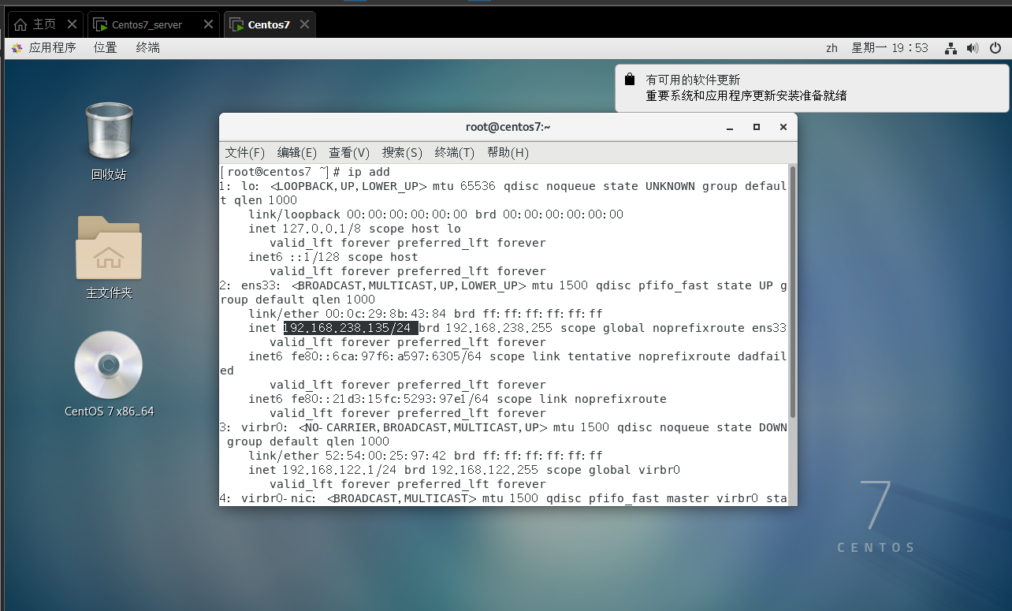This screenshot has height=611, width=1012.
Task: Open the 应用程序 applications menu
Action: 45,48
